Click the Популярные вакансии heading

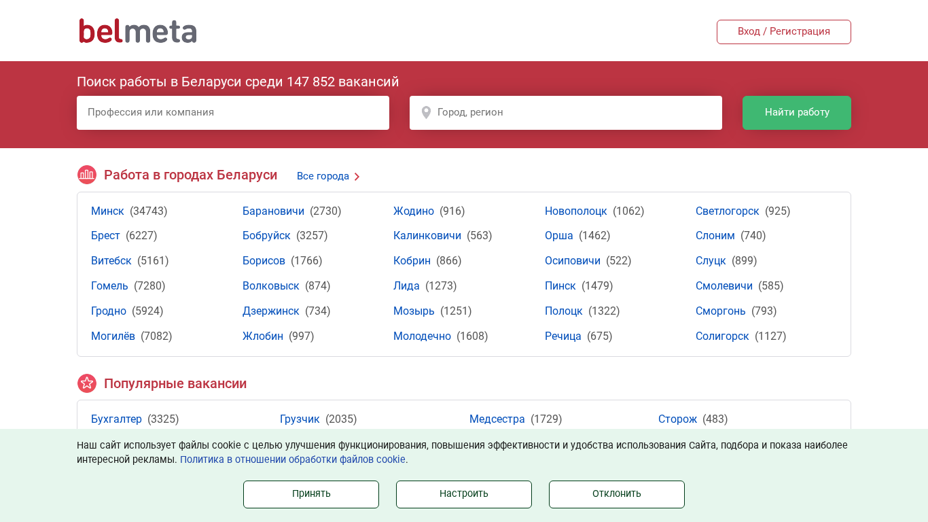(175, 383)
